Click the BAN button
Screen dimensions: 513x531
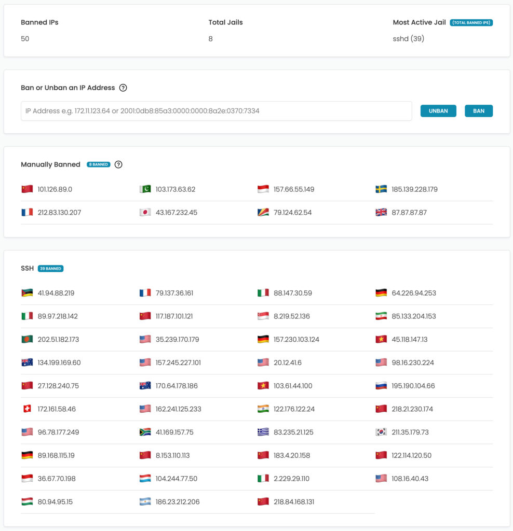coord(478,110)
